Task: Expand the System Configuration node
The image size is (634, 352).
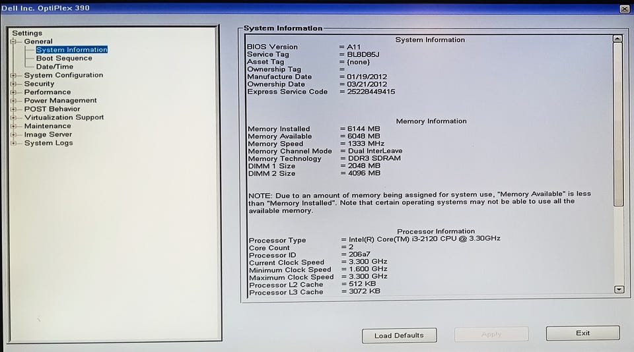Action: [13, 76]
